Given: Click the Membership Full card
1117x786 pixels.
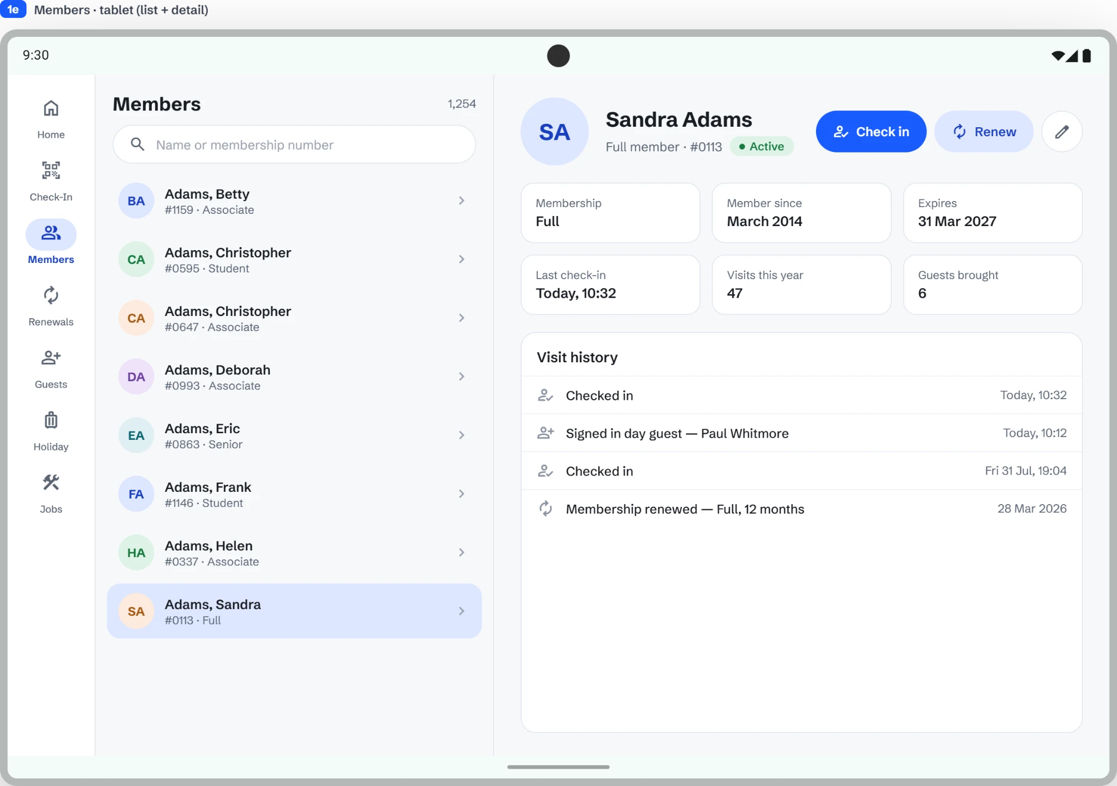Looking at the screenshot, I should (610, 213).
